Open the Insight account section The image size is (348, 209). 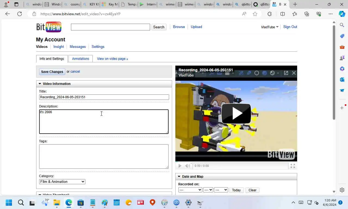pyautogui.click(x=58, y=47)
